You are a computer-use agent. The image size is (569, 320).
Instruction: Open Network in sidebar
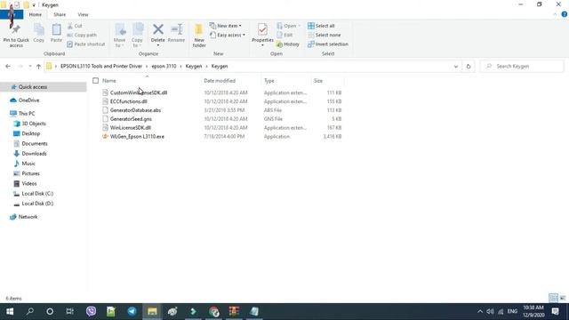28,217
